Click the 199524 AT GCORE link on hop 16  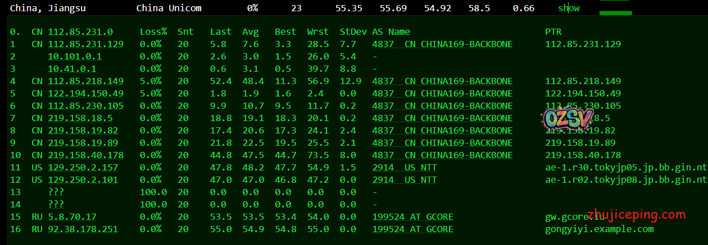412,229
